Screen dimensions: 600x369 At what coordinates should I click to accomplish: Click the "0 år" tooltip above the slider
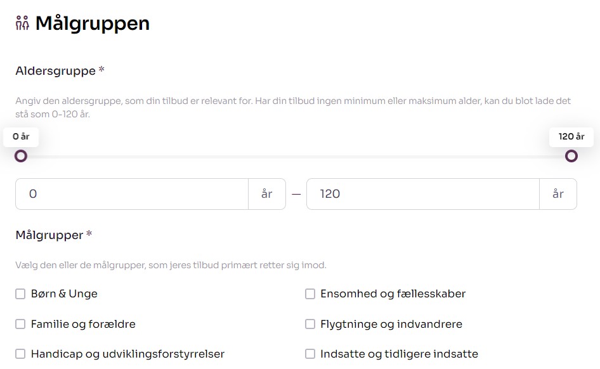point(21,136)
